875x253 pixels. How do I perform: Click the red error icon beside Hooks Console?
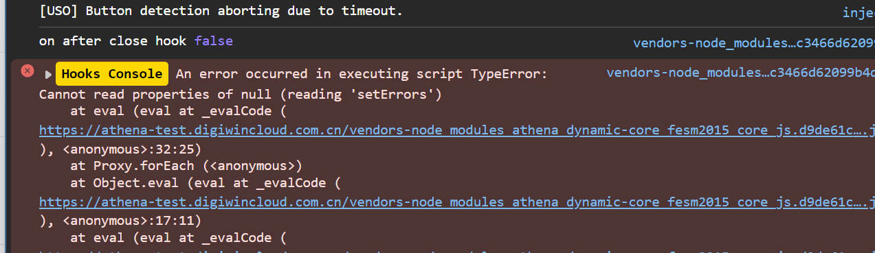tap(27, 71)
